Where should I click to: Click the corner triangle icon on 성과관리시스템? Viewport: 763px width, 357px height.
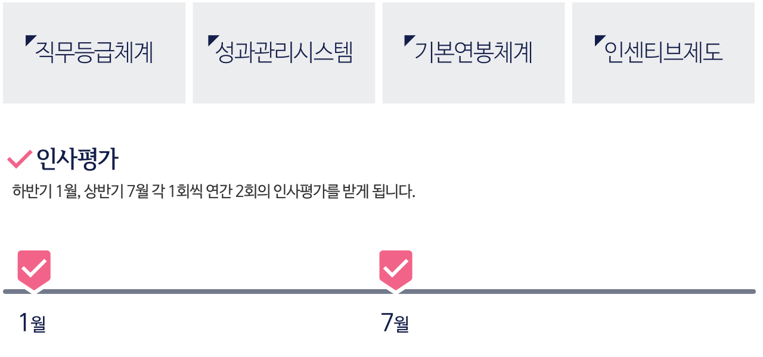[x=212, y=40]
